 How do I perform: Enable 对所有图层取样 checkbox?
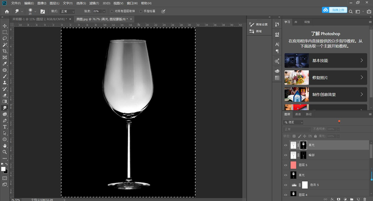click(112, 11)
